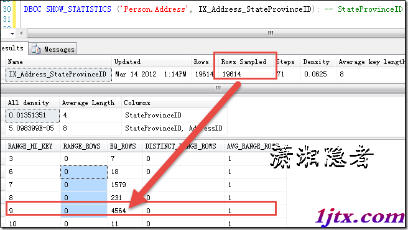The image size is (408, 230).
Task: Click the Messages tab icon
Action: (x=36, y=49)
